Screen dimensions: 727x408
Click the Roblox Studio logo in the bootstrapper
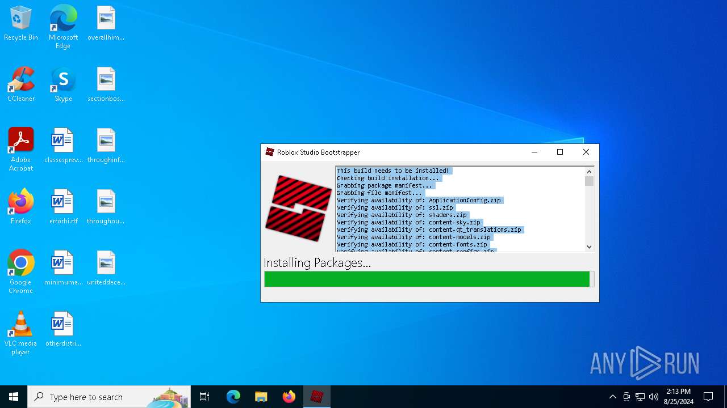pos(298,208)
